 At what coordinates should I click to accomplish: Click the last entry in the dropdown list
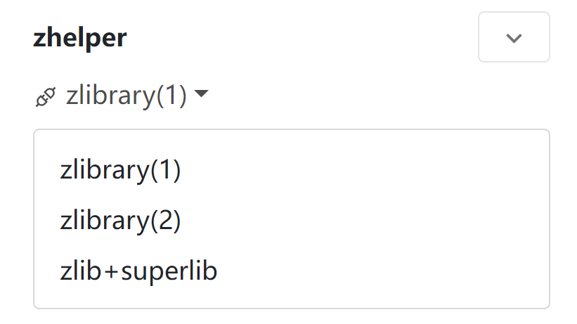click(138, 271)
